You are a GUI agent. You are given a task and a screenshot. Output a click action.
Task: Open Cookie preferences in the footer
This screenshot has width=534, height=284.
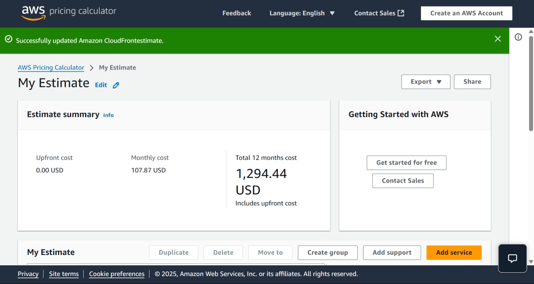tap(116, 274)
